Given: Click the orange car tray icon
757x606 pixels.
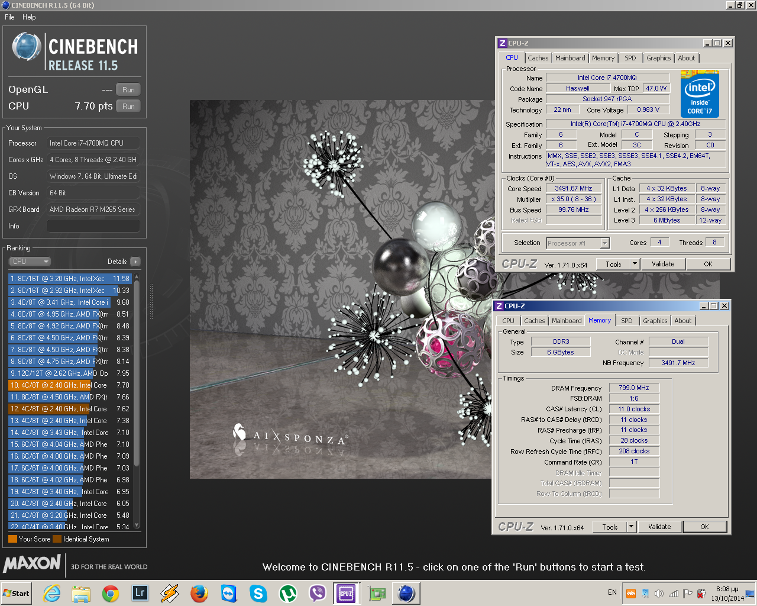Looking at the screenshot, I should pos(631,594).
